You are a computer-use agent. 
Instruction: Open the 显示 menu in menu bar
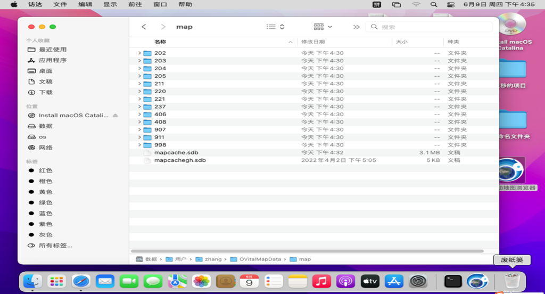[x=110, y=4]
